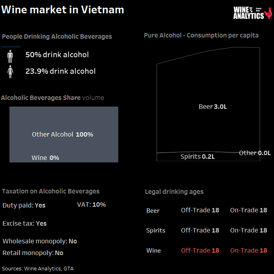Click the Sources: Wine Analytics, GTA text
Viewport: 274px width, 274px height.
(x=38, y=269)
